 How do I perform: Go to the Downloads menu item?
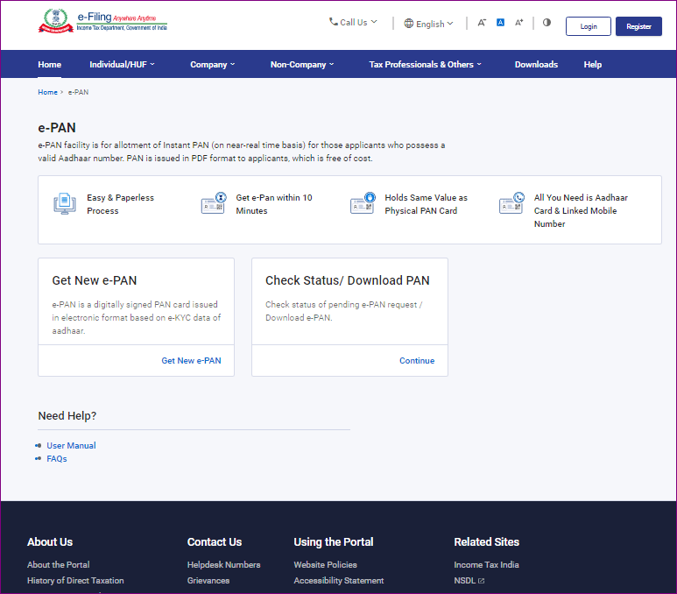[x=536, y=64]
